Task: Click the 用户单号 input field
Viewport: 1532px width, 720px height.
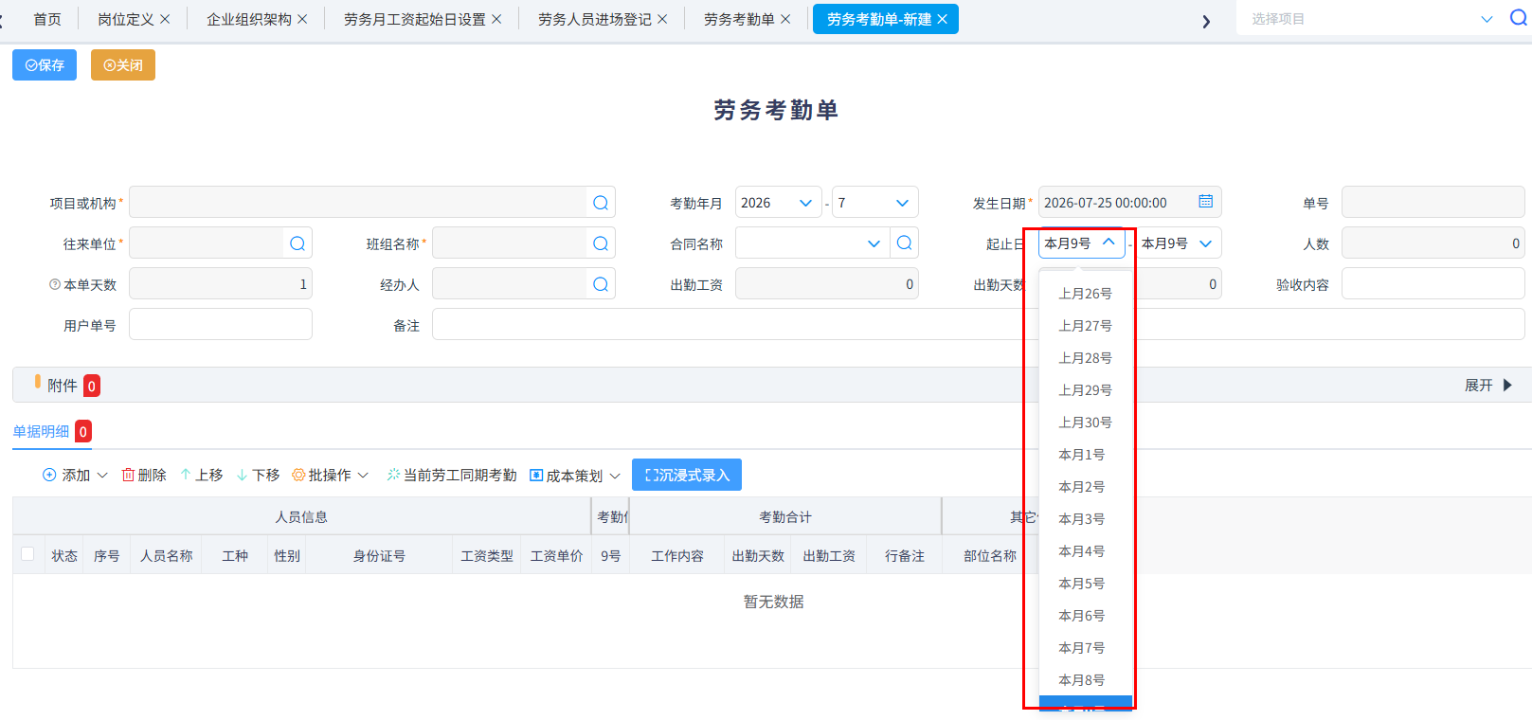Action: coord(221,325)
